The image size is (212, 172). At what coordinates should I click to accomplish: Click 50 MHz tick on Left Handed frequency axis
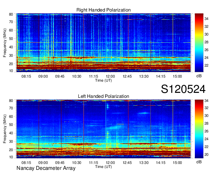tap(11, 125)
